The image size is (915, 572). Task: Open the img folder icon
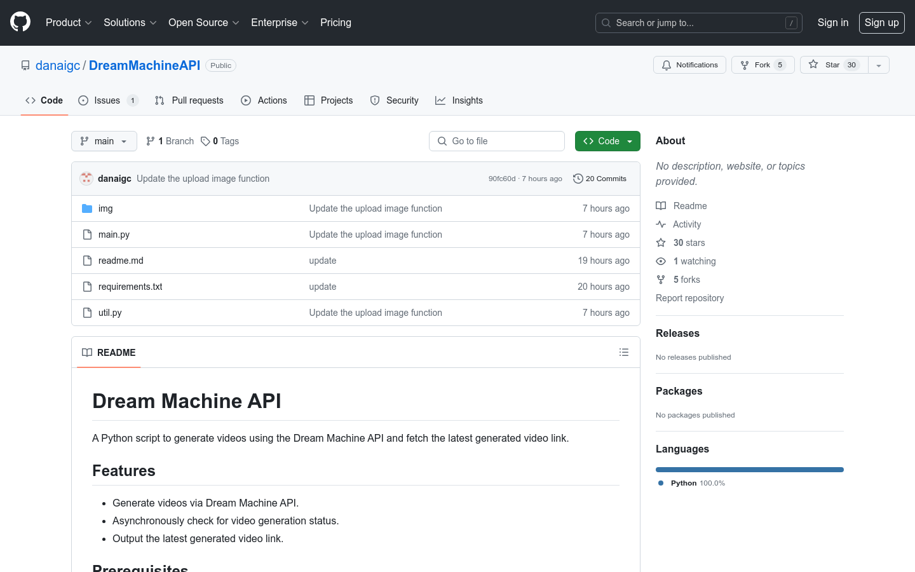click(88, 208)
